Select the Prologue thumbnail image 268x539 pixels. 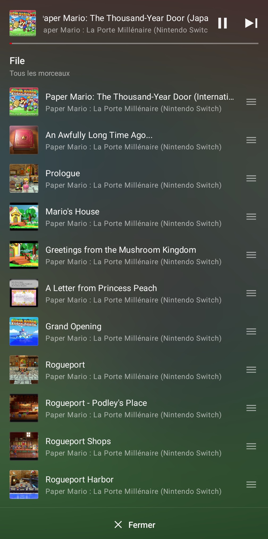click(x=24, y=178)
